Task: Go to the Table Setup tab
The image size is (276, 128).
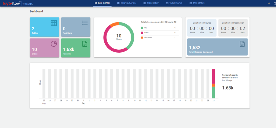Action: point(151,3)
